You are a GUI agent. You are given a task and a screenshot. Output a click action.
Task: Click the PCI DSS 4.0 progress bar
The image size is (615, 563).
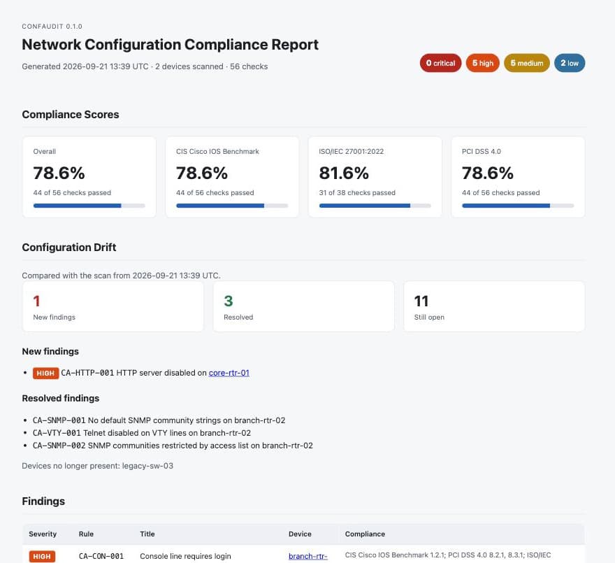point(518,206)
